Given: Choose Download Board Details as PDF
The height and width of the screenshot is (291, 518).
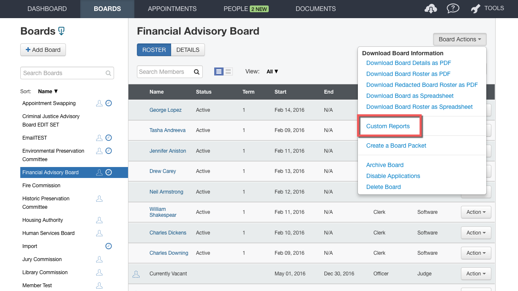Looking at the screenshot, I should (409, 63).
